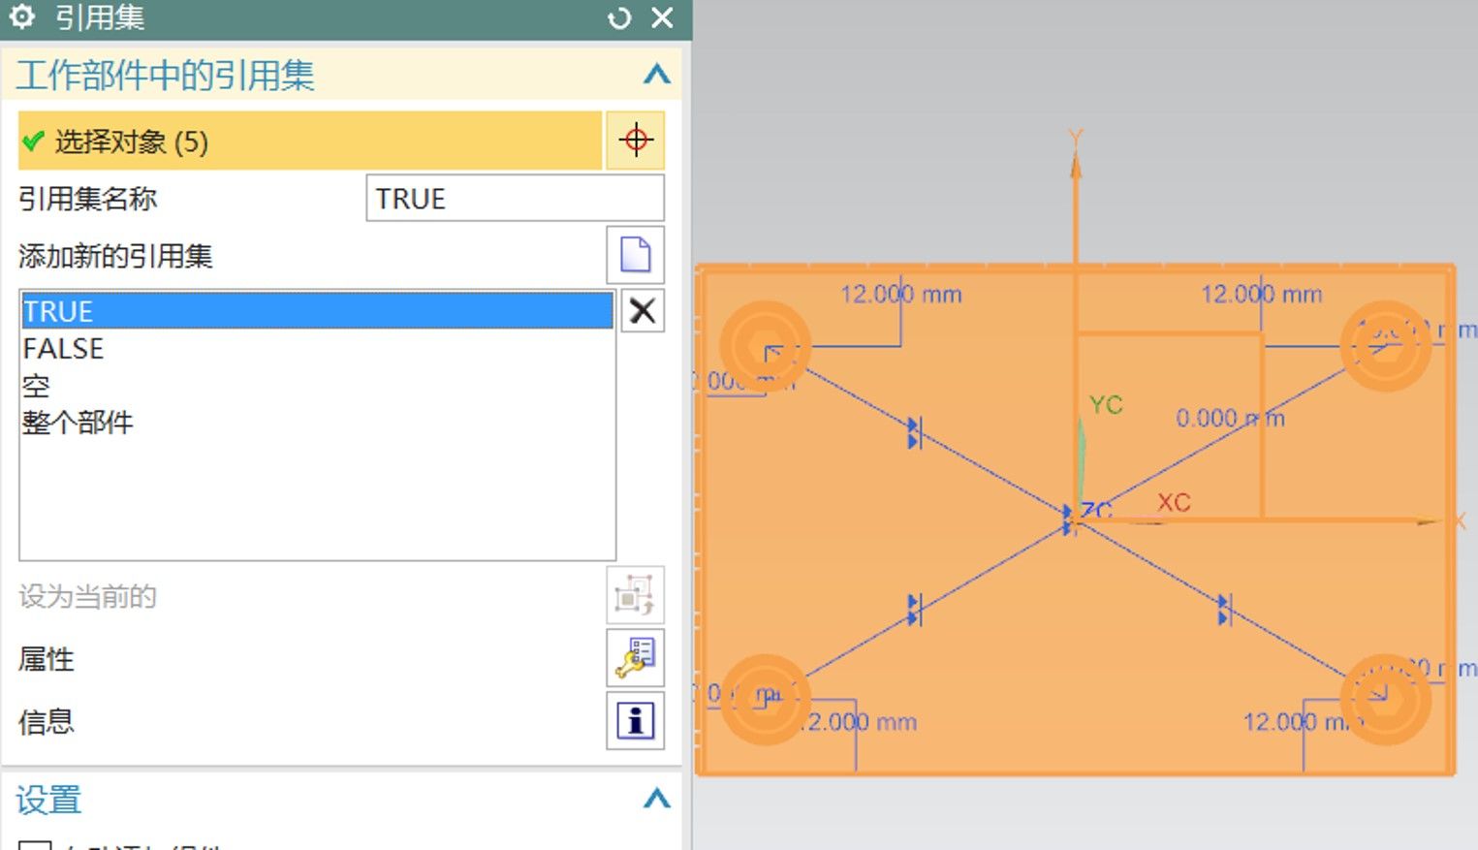Screen dimensions: 1478x850
Task: Select the top-left hole in the plate
Action: 765,346
